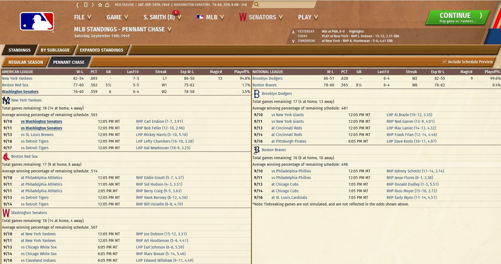Viewport: 501px width, 264px height.
Task: Open the PLAY dropdown menu
Action: pyautogui.click(x=308, y=17)
